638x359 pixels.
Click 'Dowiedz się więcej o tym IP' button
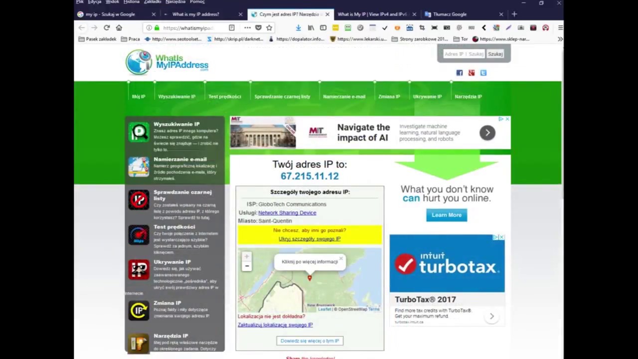click(x=310, y=341)
